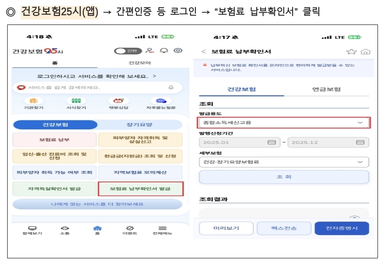The width and height of the screenshot is (383, 263).
Task: Click start period field 2025.01
Action: (240, 142)
